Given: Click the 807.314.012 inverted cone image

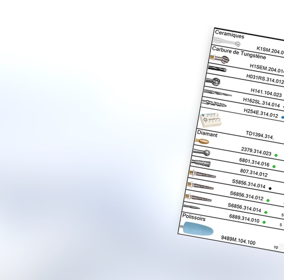Looking at the screenshot, I should click(x=201, y=163).
